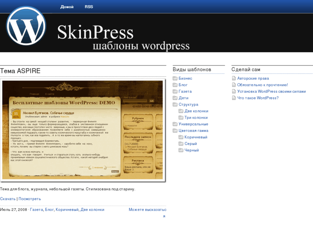Select the Черный color subcategory
The height and width of the screenshot is (235, 313).
[192, 150]
